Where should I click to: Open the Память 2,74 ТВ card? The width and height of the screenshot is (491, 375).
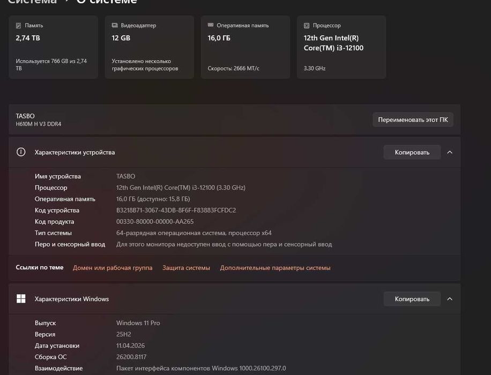pos(53,47)
